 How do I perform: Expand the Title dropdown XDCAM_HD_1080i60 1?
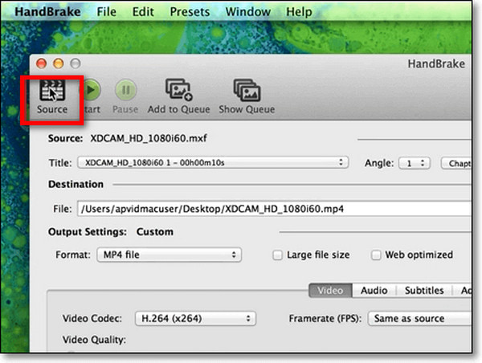point(213,162)
